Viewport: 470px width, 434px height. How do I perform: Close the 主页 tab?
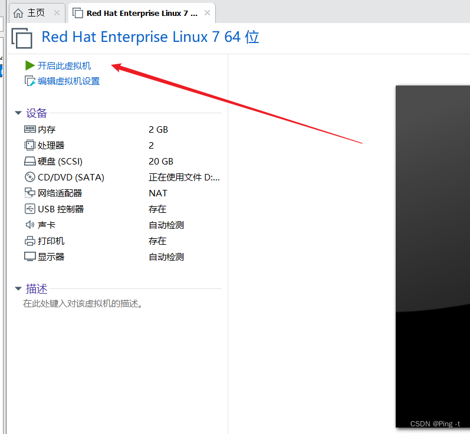57,13
